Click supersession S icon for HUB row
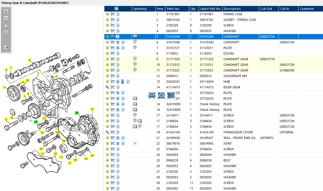The height and width of the screenshot is (191, 323). tap(118, 82)
